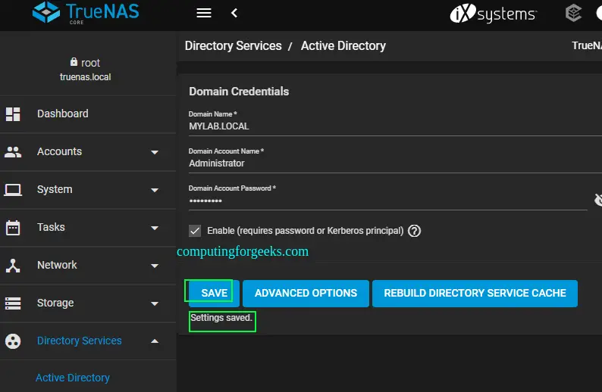Click the TrueCommand layered cube icon
The height and width of the screenshot is (392, 602).
coord(574,13)
